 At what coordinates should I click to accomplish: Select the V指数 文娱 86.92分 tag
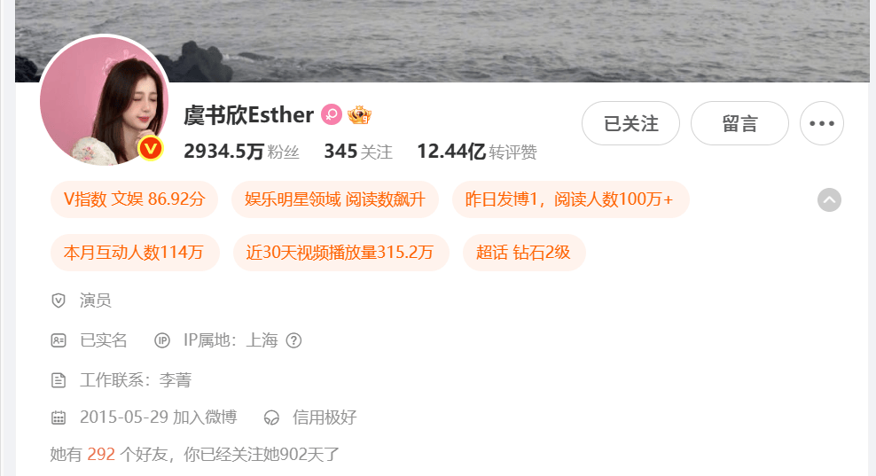(x=134, y=199)
